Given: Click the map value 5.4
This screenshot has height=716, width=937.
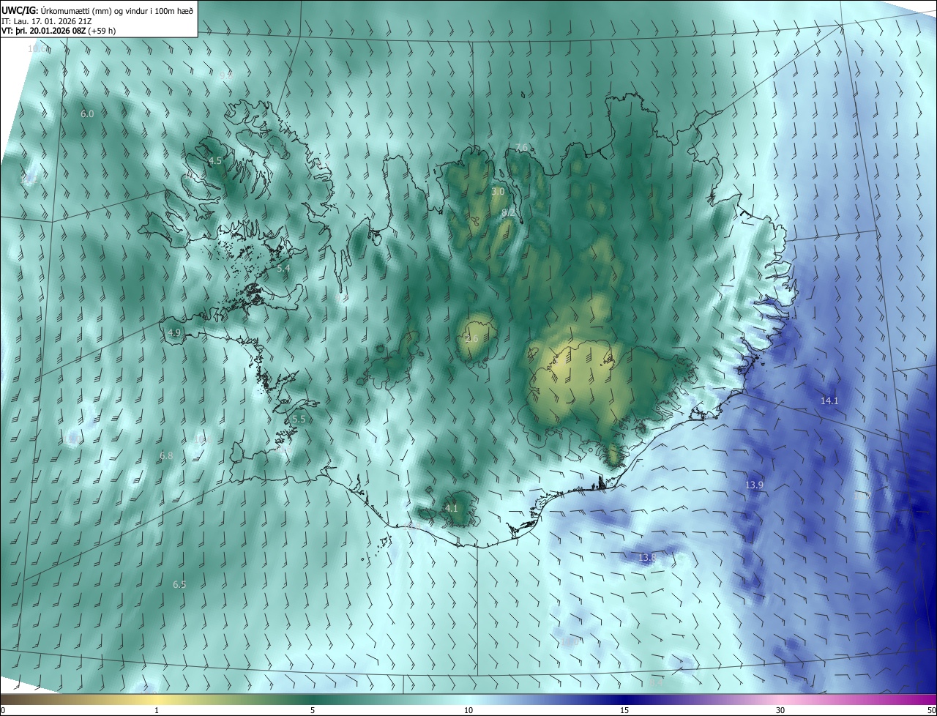Looking at the screenshot, I should pyautogui.click(x=283, y=269).
